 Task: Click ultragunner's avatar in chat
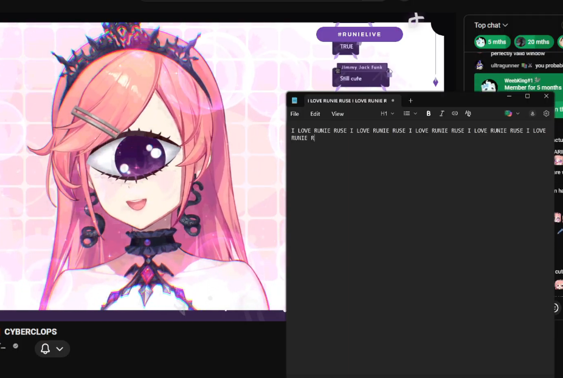pyautogui.click(x=479, y=66)
